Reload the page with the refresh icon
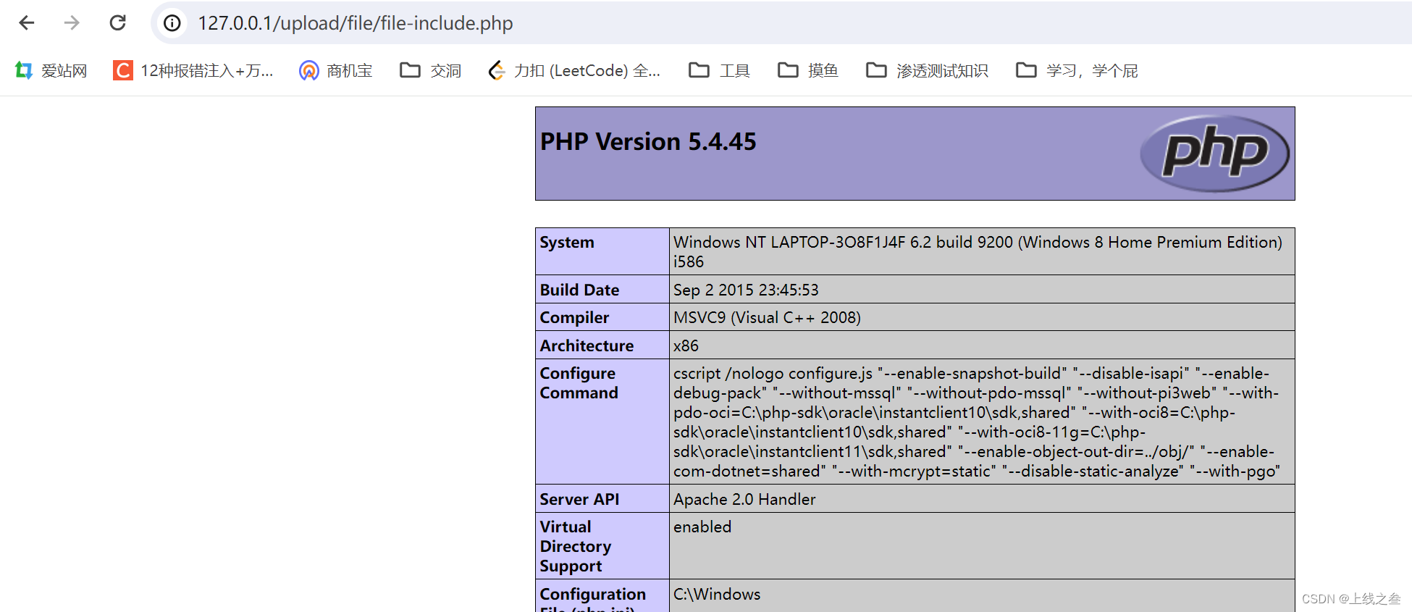This screenshot has height=612, width=1412. [117, 23]
